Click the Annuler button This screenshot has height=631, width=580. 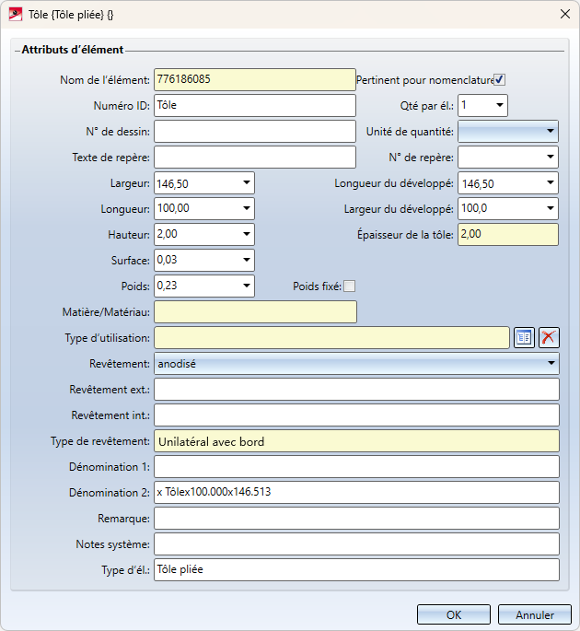[535, 615]
